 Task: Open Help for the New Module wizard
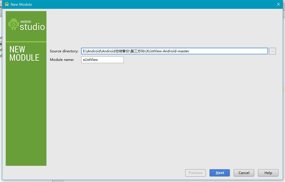point(268,173)
